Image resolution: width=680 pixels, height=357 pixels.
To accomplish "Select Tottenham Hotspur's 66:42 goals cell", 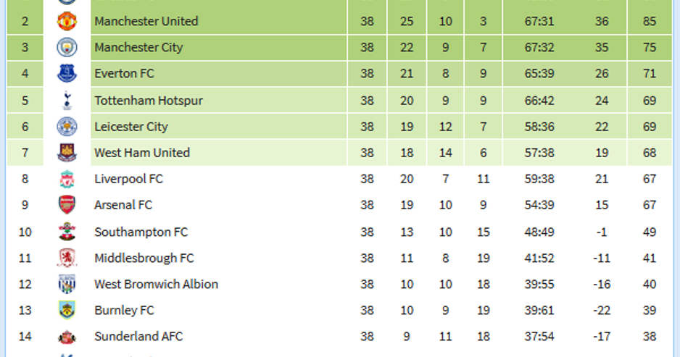I will click(x=539, y=101).
